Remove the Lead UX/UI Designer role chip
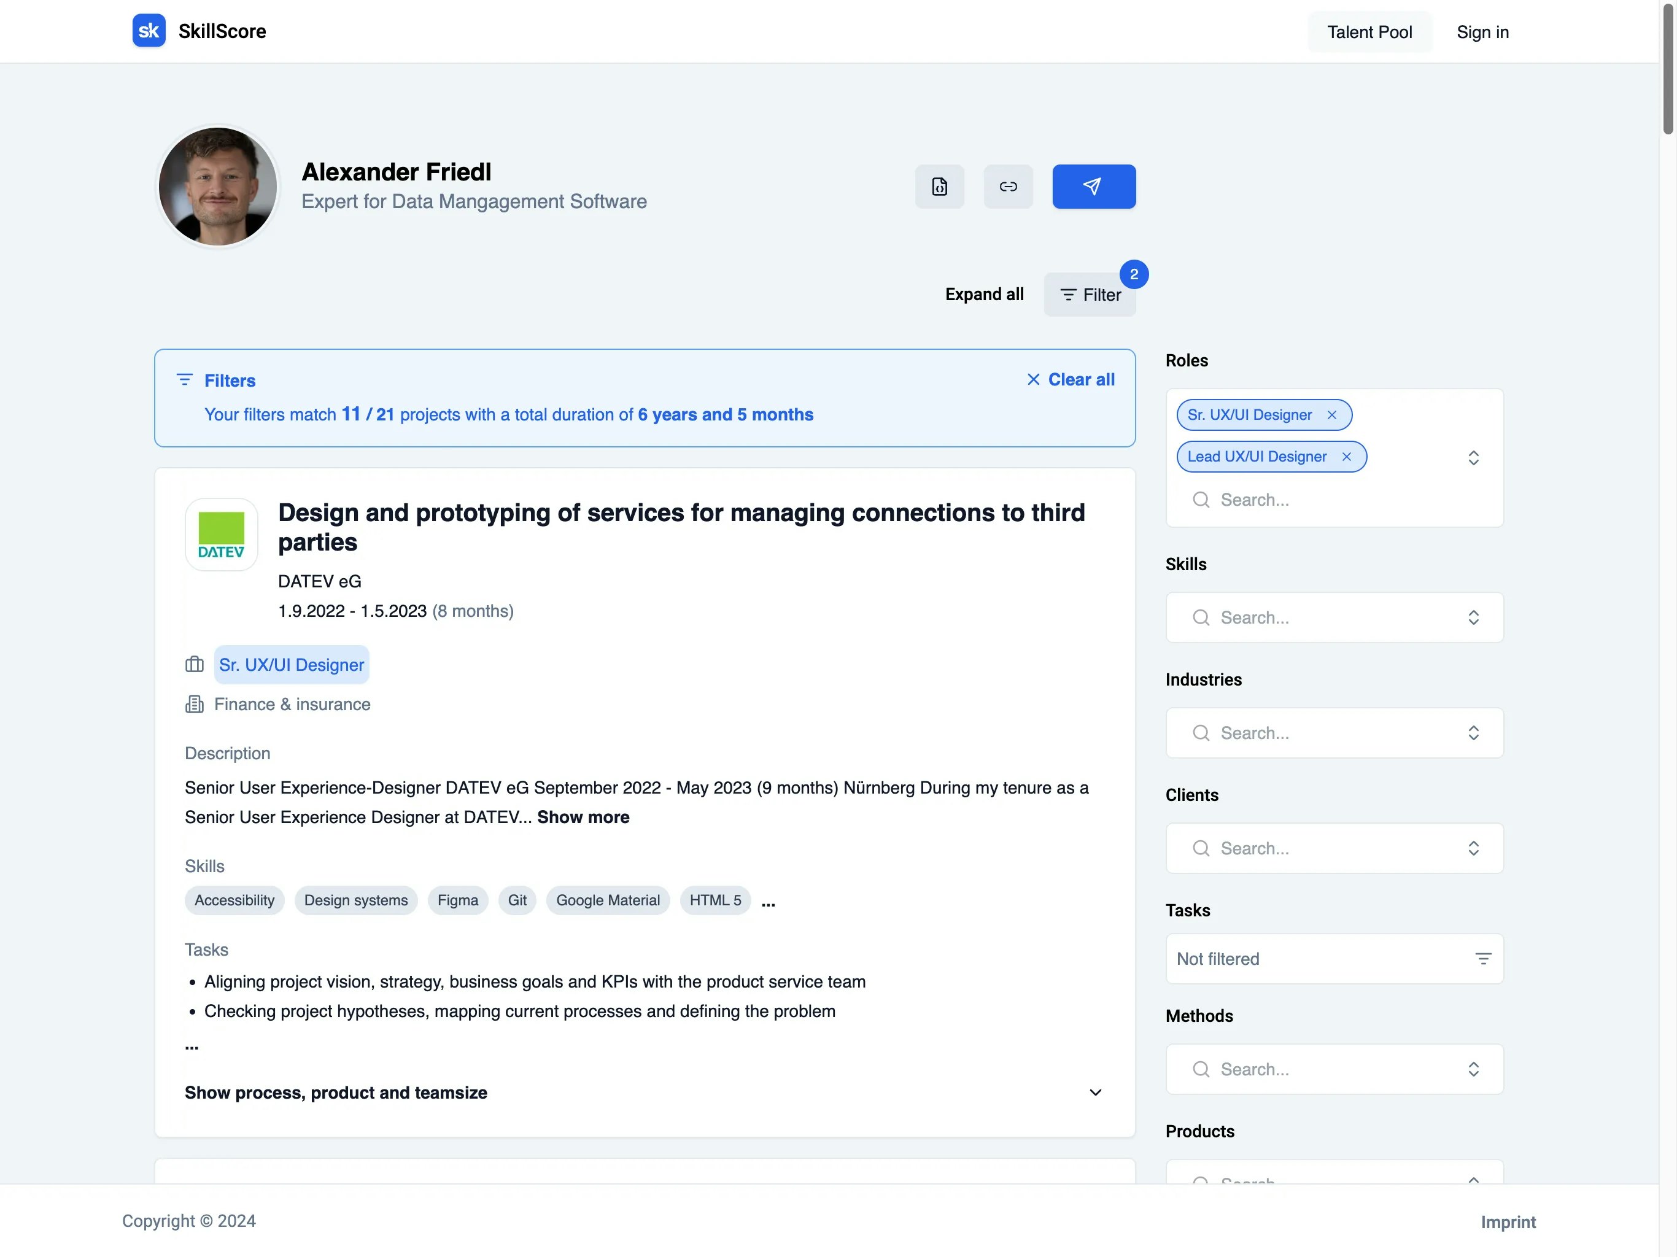Viewport: 1677px width, 1257px height. tap(1347, 457)
